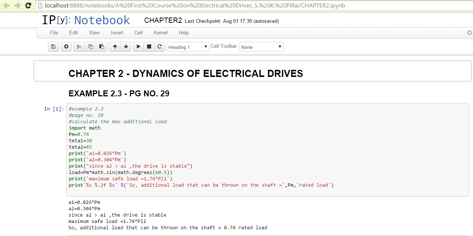Insert a cell below with plus icon
This screenshot has width=473, height=236.
click(x=66, y=47)
